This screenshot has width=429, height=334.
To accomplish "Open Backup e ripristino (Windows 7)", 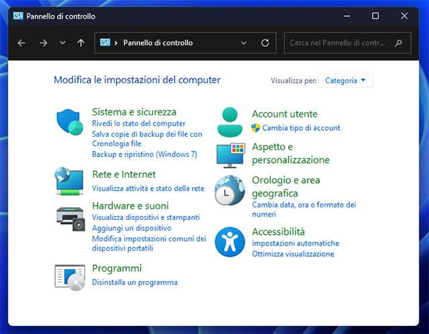I will pyautogui.click(x=145, y=154).
